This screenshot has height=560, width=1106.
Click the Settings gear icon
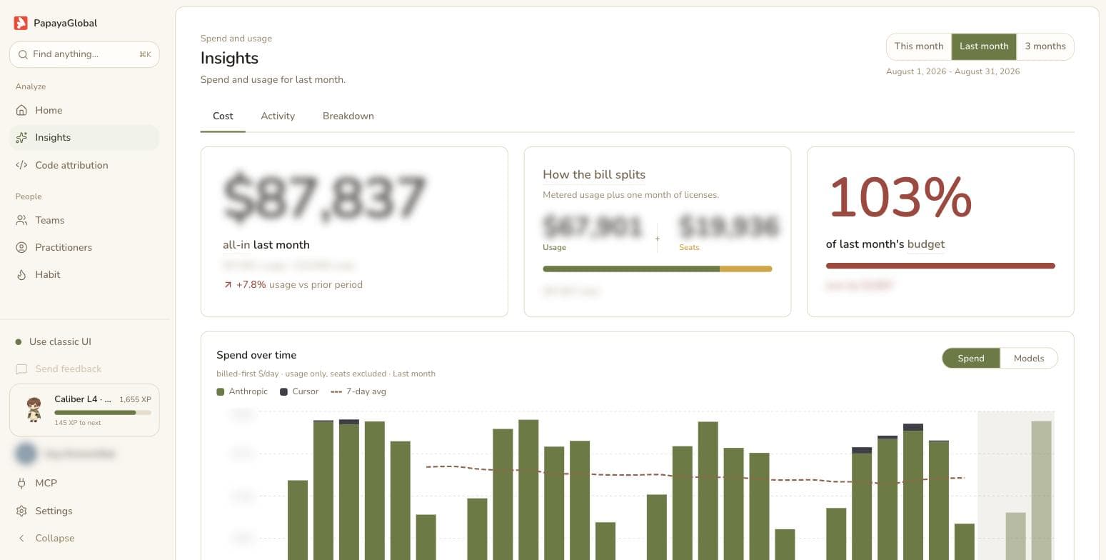click(x=21, y=511)
